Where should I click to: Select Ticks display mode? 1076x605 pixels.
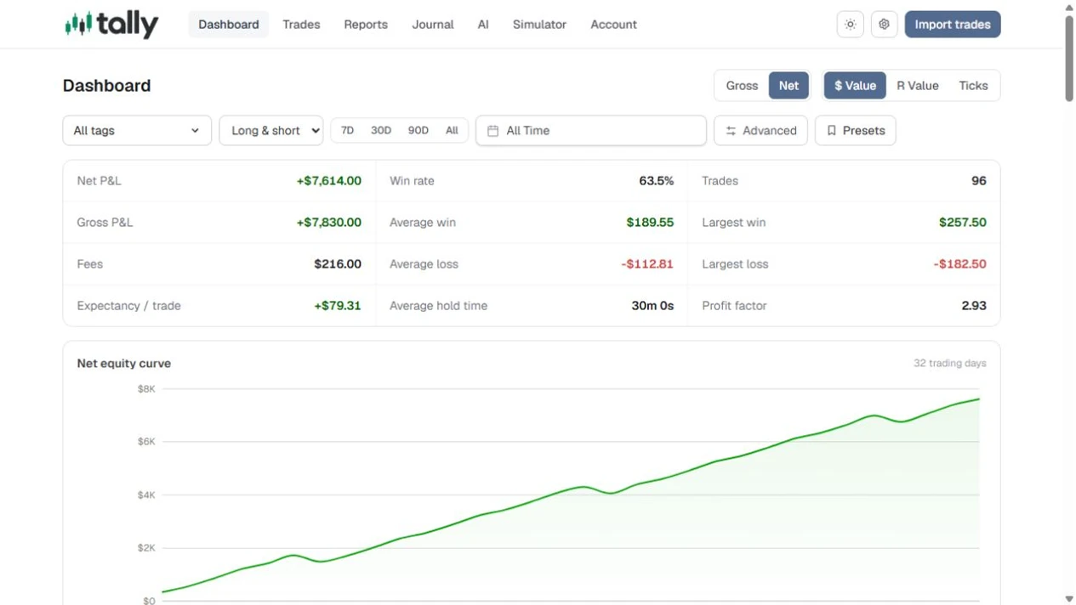(x=973, y=86)
